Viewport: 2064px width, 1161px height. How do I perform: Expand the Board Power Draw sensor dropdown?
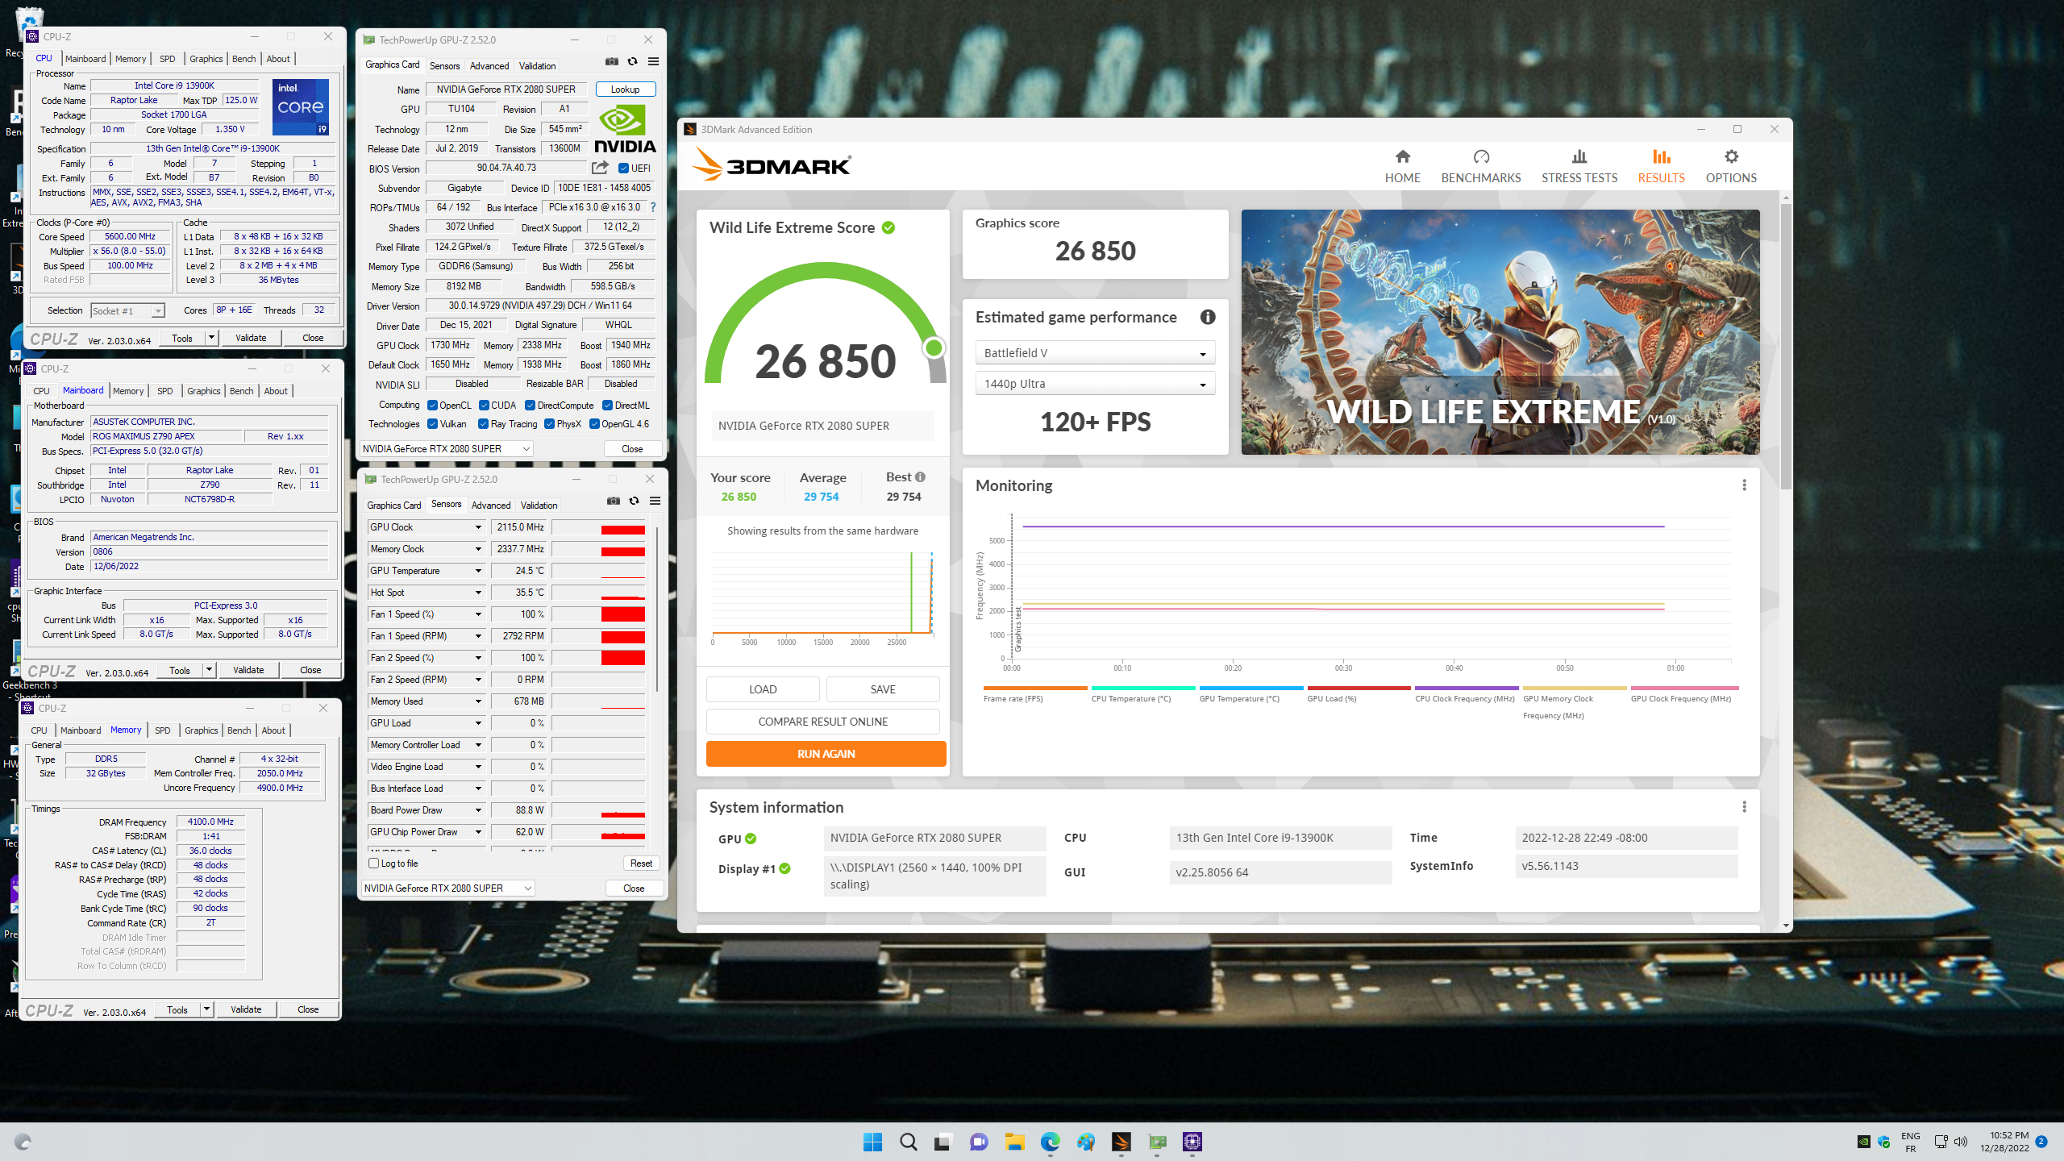point(478,810)
